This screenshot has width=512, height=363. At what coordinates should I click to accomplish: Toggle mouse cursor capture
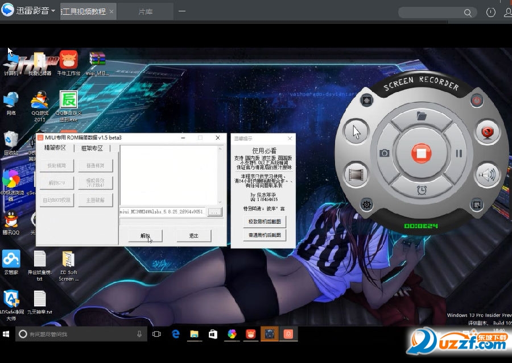coord(357,132)
